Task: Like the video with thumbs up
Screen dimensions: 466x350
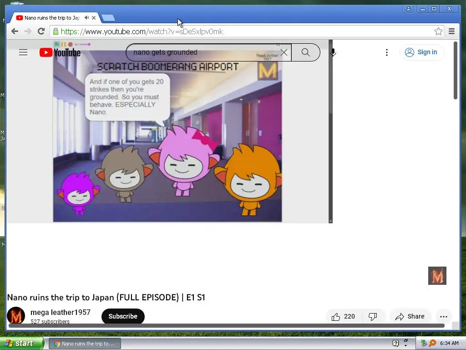Action: click(344, 316)
